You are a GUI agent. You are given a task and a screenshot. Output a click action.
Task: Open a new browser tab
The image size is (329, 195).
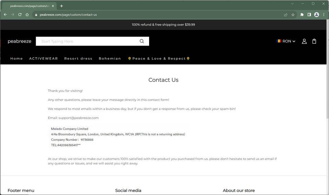coord(61,6)
